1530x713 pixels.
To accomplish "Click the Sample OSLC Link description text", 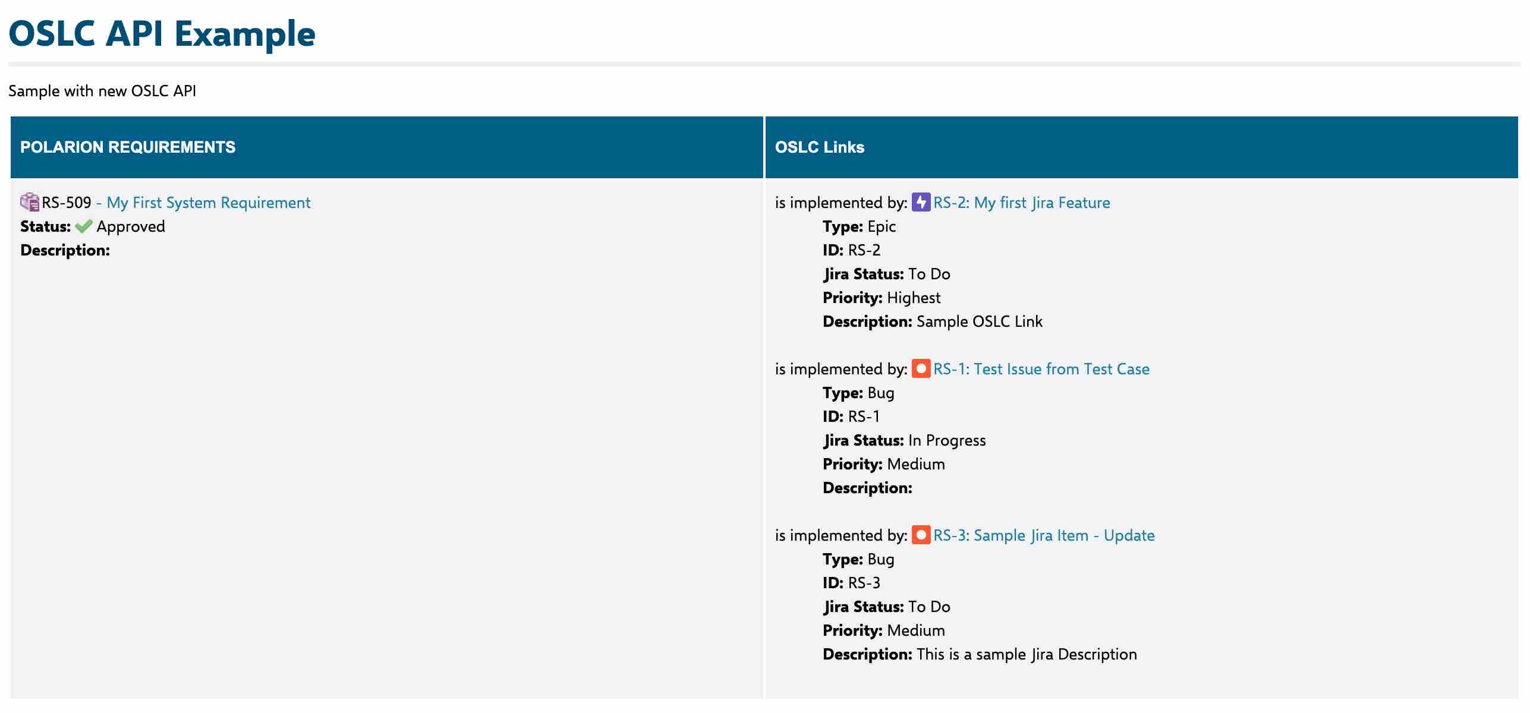I will tap(979, 321).
